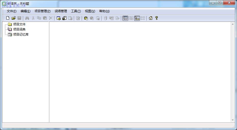The image size is (237, 130).
Task: Click the binoculars find icon
Action: (27, 18)
